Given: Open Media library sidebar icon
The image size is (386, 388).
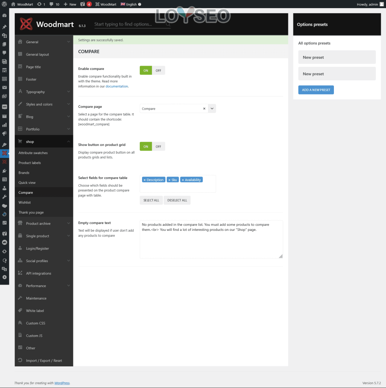Looking at the screenshot, I should 4,36.
